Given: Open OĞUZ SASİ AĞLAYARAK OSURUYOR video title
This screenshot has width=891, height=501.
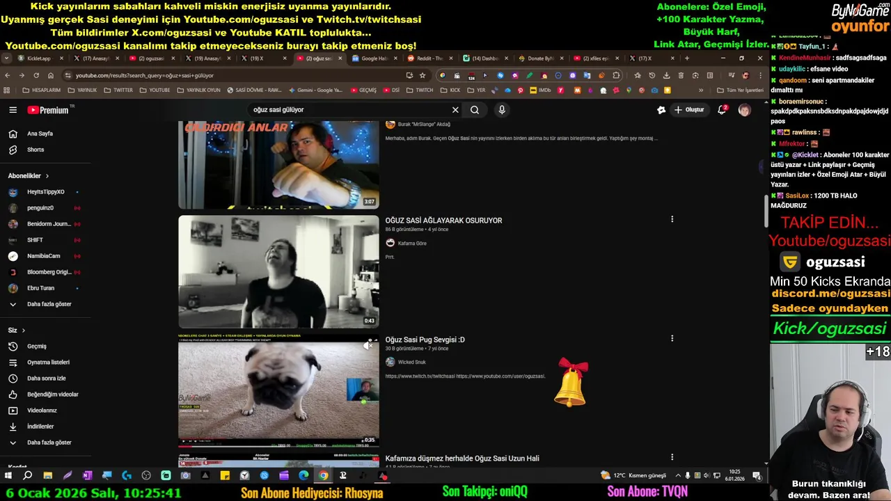Looking at the screenshot, I should point(443,221).
